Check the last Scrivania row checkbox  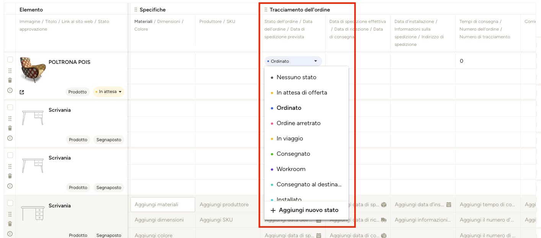10,203
